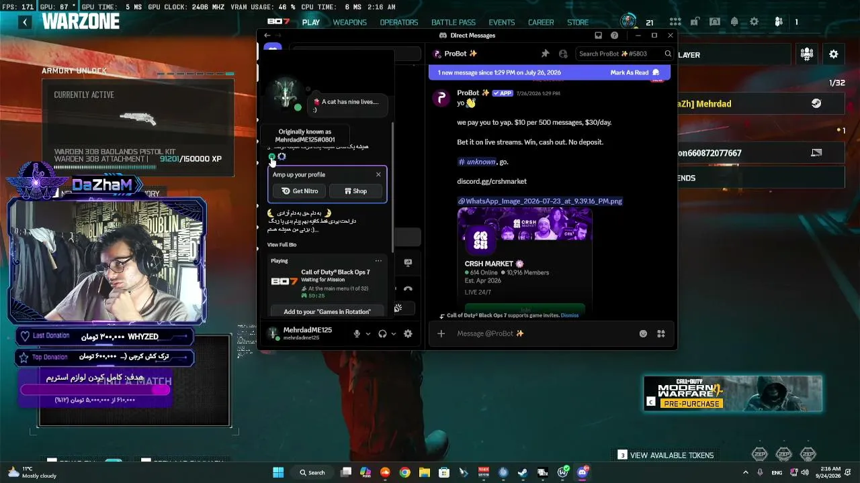This screenshot has height=483, width=860.
Task: Add game to your Games in Rotation
Action: tap(327, 312)
